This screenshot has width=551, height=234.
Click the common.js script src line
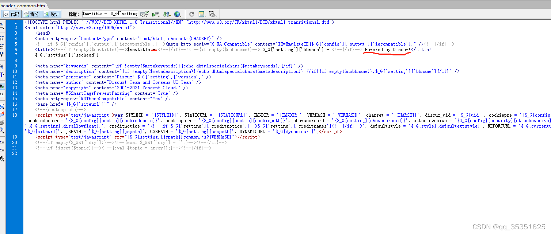pos(147,137)
